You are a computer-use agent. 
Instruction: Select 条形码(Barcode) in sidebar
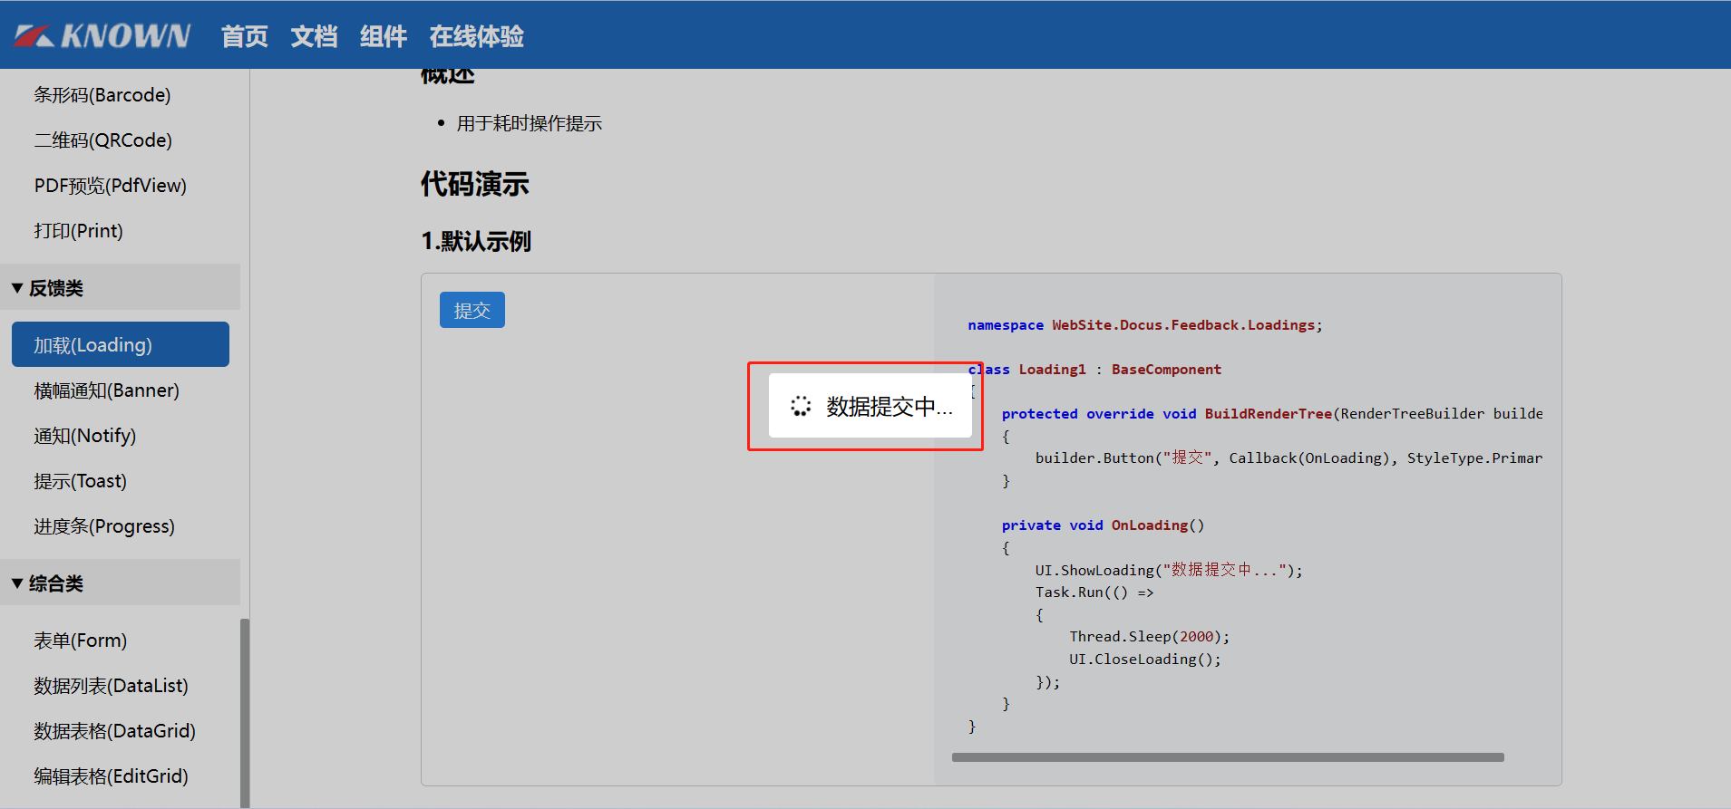click(x=102, y=95)
